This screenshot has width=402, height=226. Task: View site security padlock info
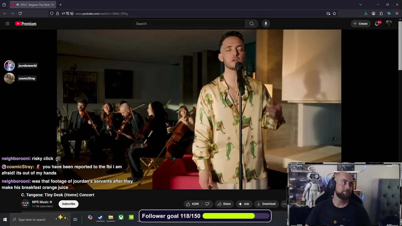click(x=57, y=13)
